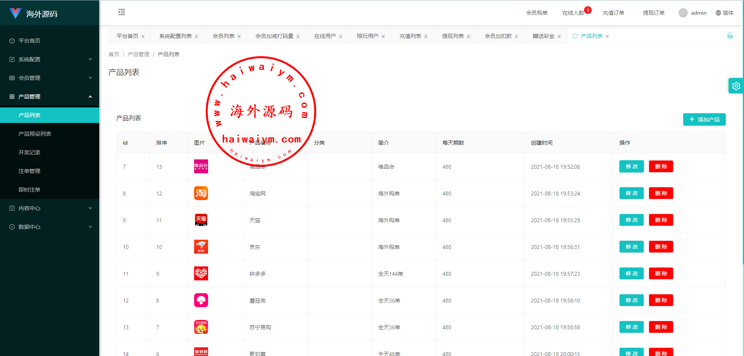Collapse sidebar with the hamburger menu icon
The width and height of the screenshot is (744, 356).
pyautogui.click(x=122, y=12)
